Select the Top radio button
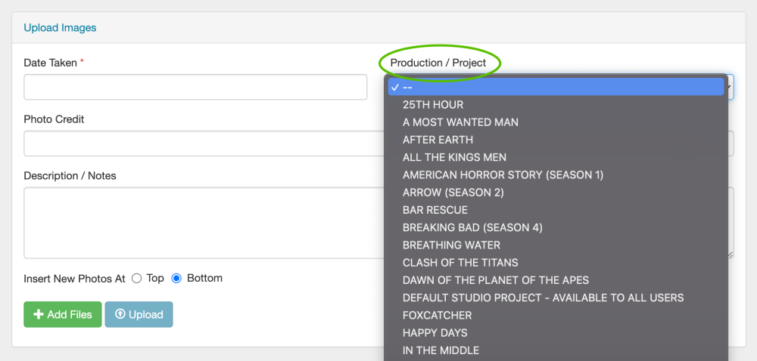The width and height of the screenshot is (757, 361). (136, 278)
